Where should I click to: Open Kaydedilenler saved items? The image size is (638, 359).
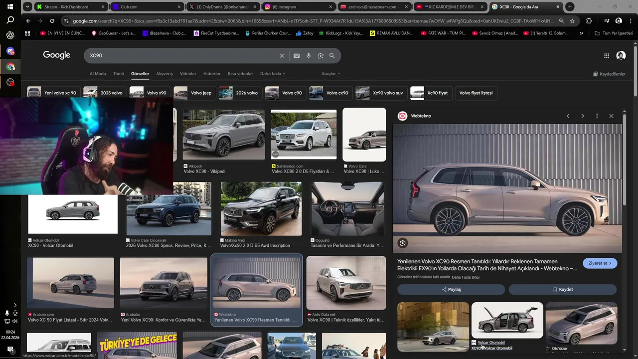pyautogui.click(x=609, y=74)
